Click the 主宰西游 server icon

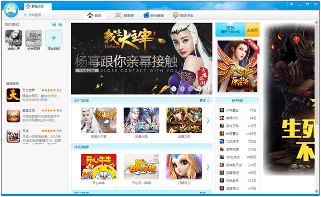pyautogui.click(x=221, y=149)
